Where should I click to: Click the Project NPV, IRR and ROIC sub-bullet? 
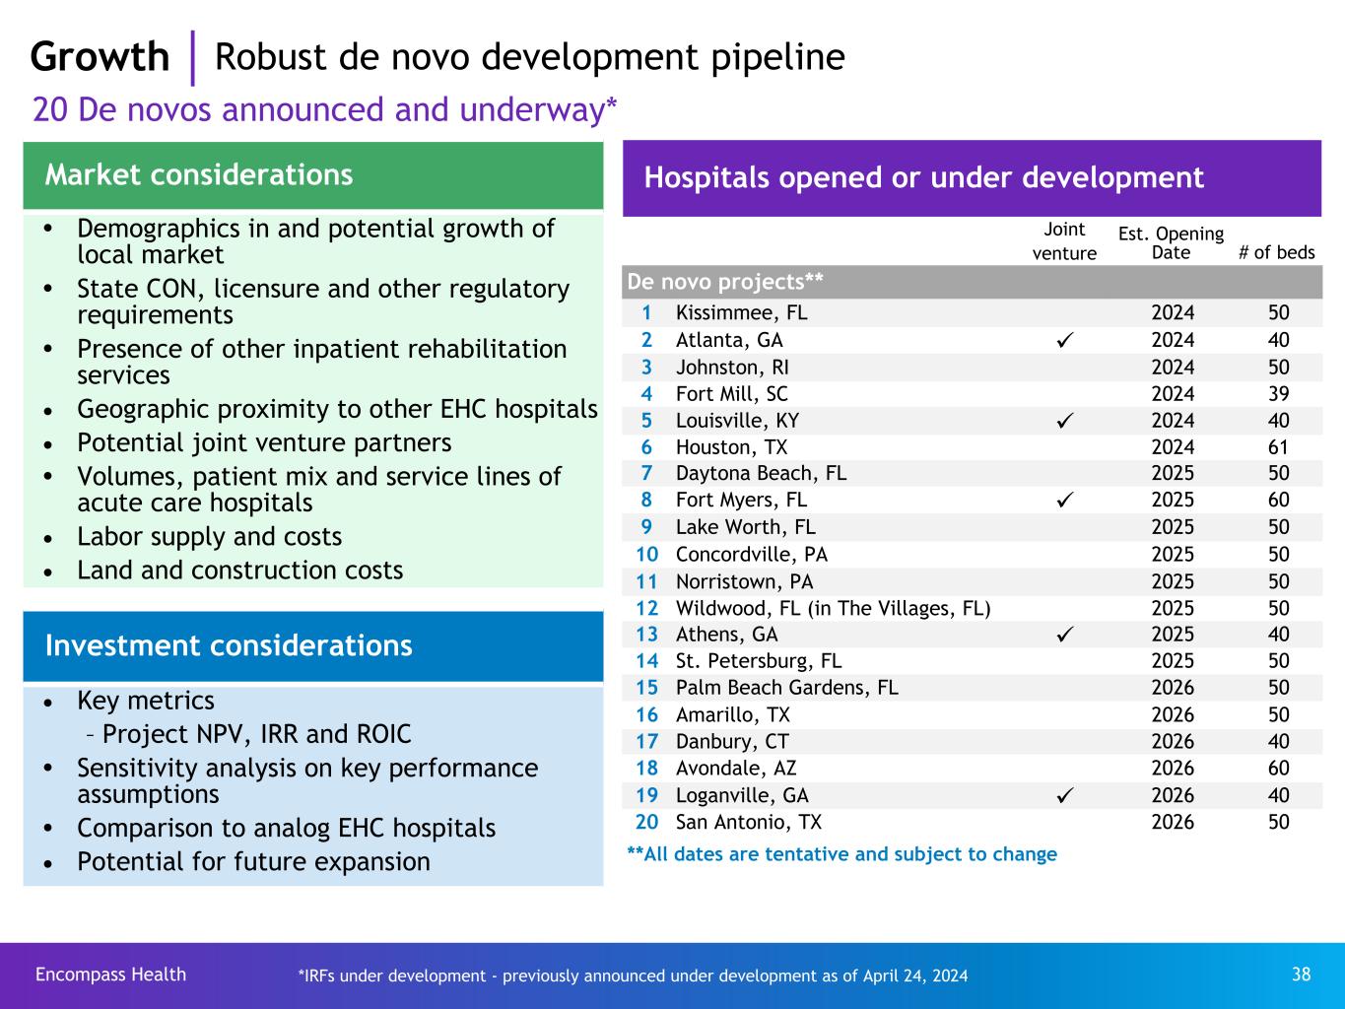tap(256, 735)
